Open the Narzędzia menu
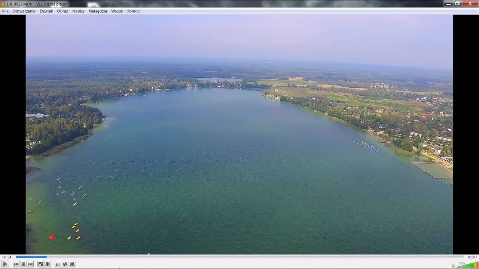 [98, 11]
